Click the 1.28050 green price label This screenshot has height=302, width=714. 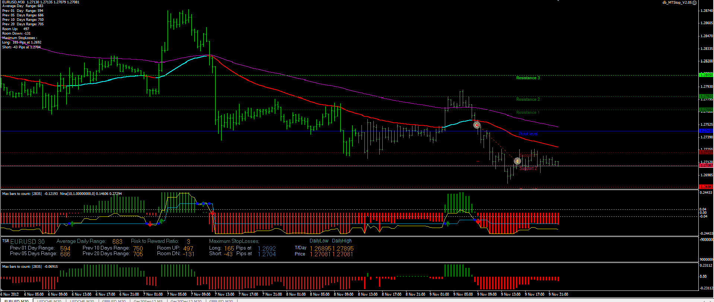click(706, 75)
